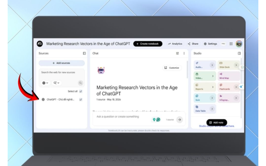Uncheck the ChatGPT source checkbox
Screen dimensions: 266x166
pyautogui.click(x=81, y=99)
